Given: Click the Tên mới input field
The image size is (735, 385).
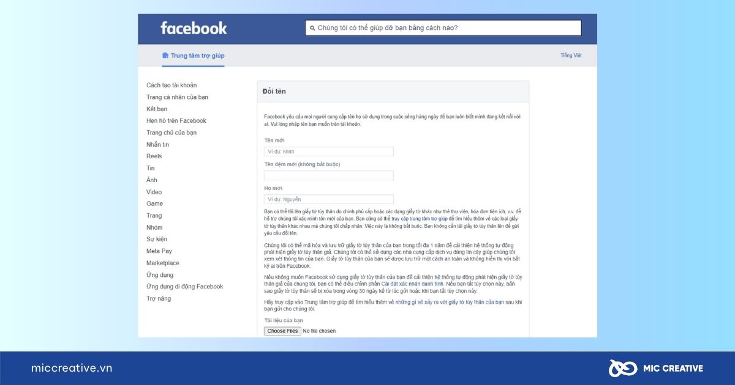Looking at the screenshot, I should pos(329,152).
